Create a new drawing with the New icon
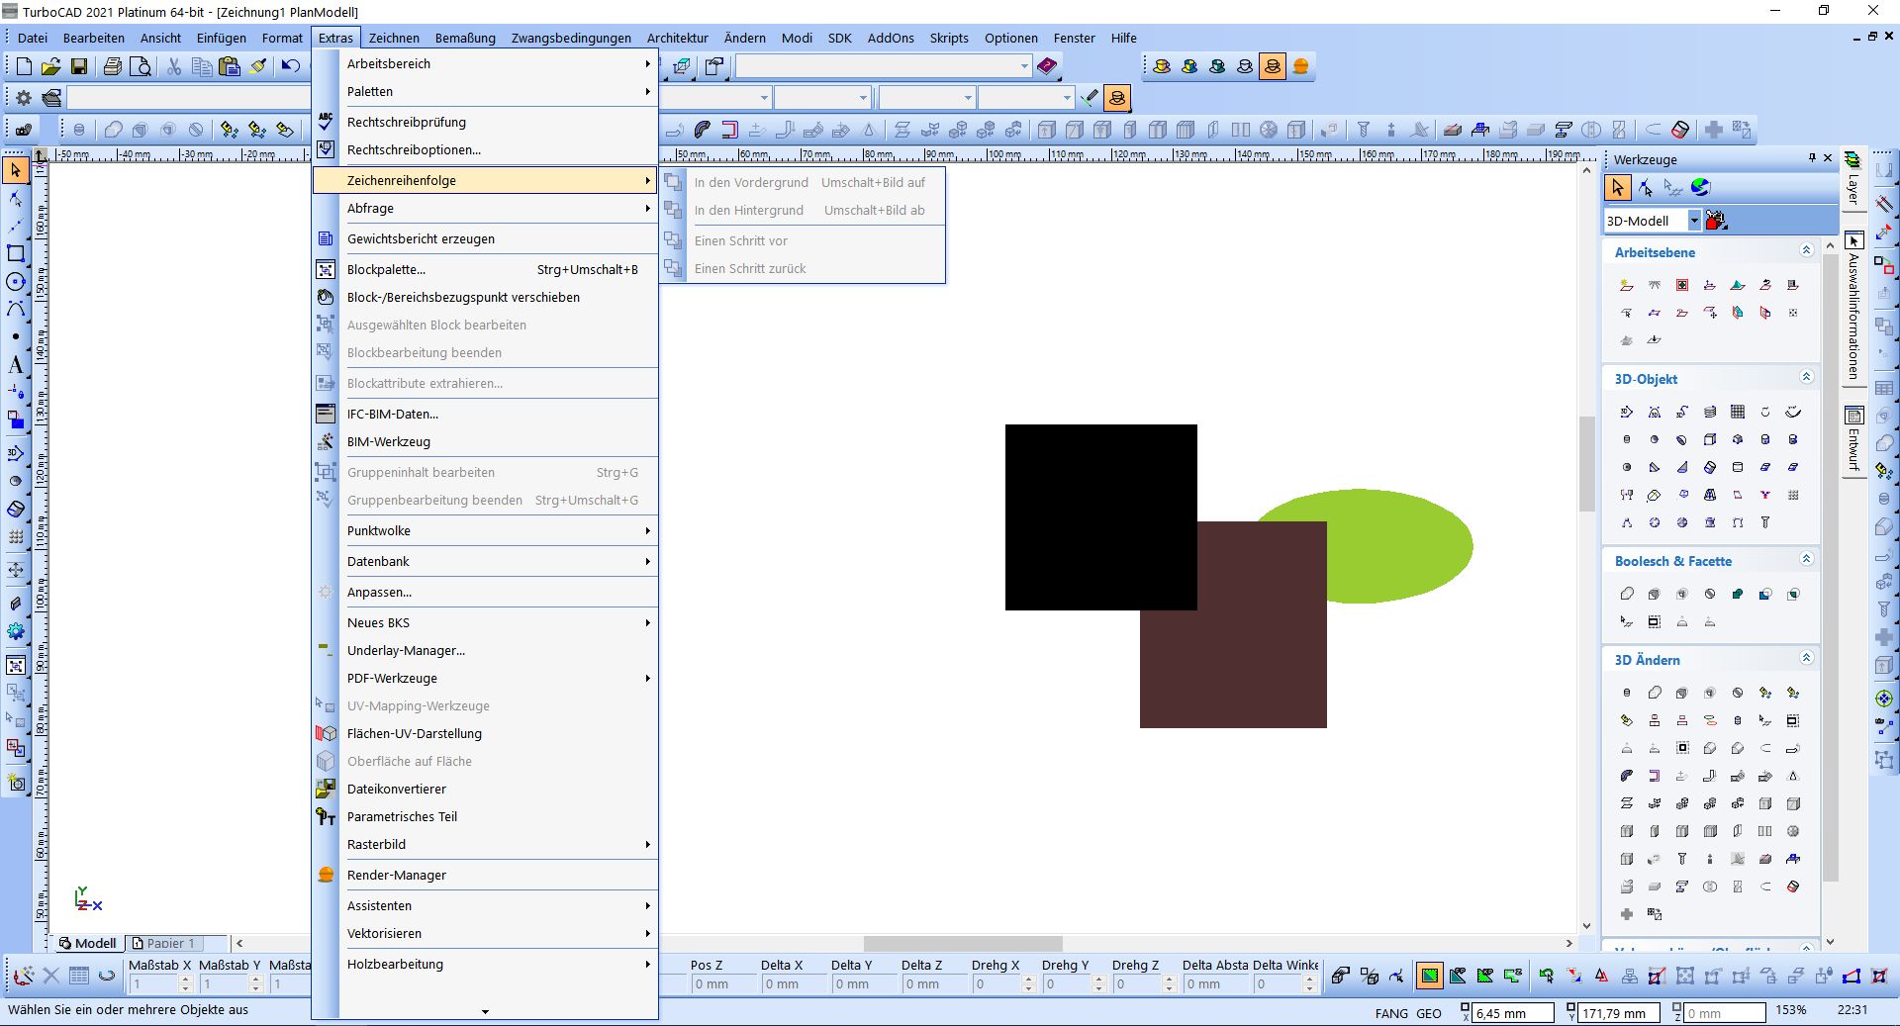The height and width of the screenshot is (1026, 1900). click(x=24, y=66)
